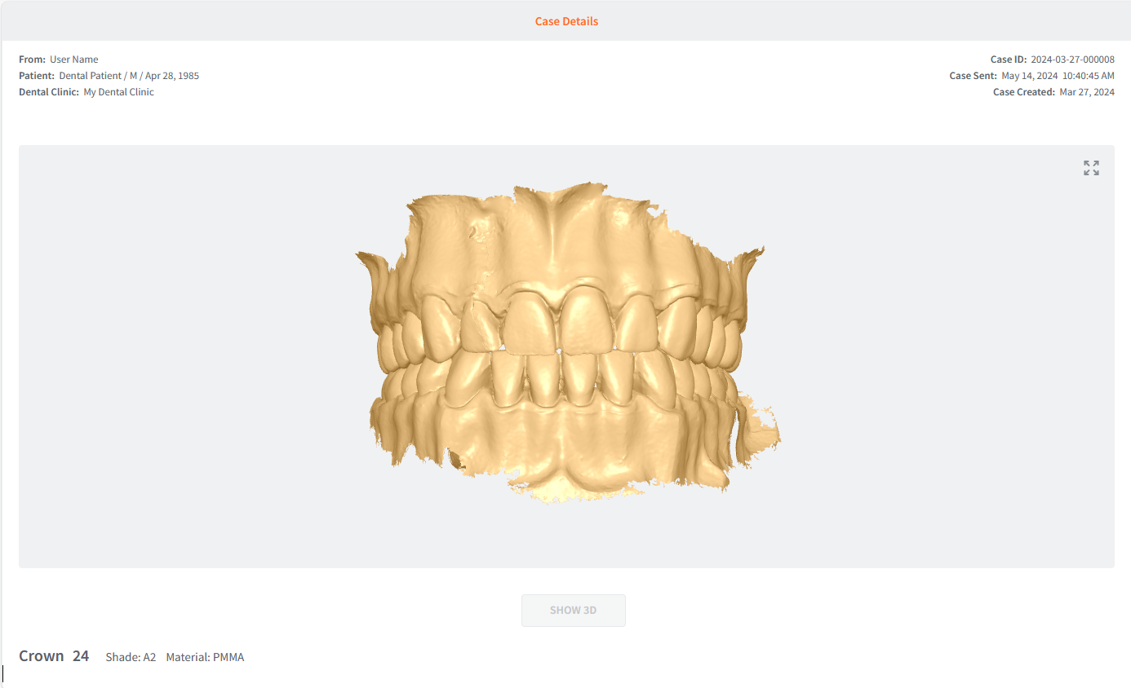Click the Case Details header title
The width and height of the screenshot is (1131, 688).
566,21
